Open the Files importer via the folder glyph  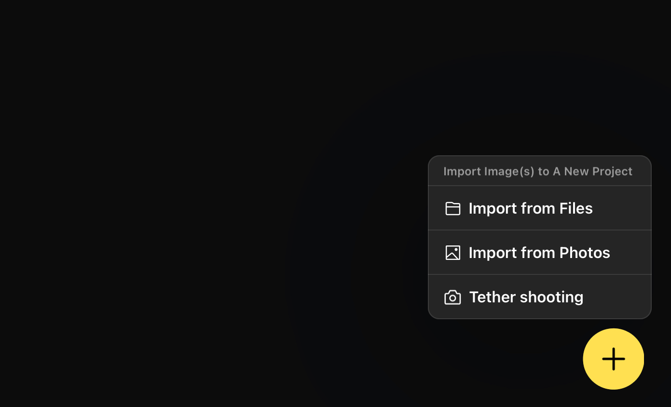tap(452, 208)
